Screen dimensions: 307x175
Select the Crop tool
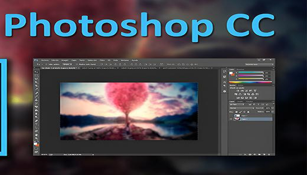[37, 87]
